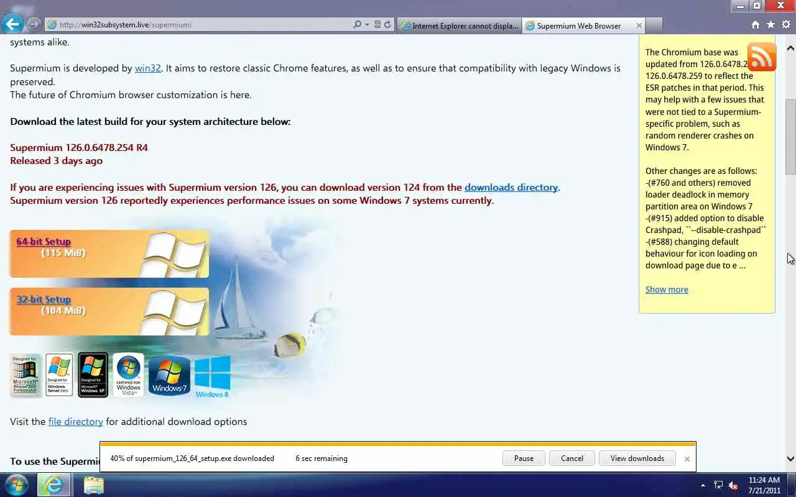Click the Internet Explorer taskbar icon
This screenshot has width=796, height=497.
point(54,485)
